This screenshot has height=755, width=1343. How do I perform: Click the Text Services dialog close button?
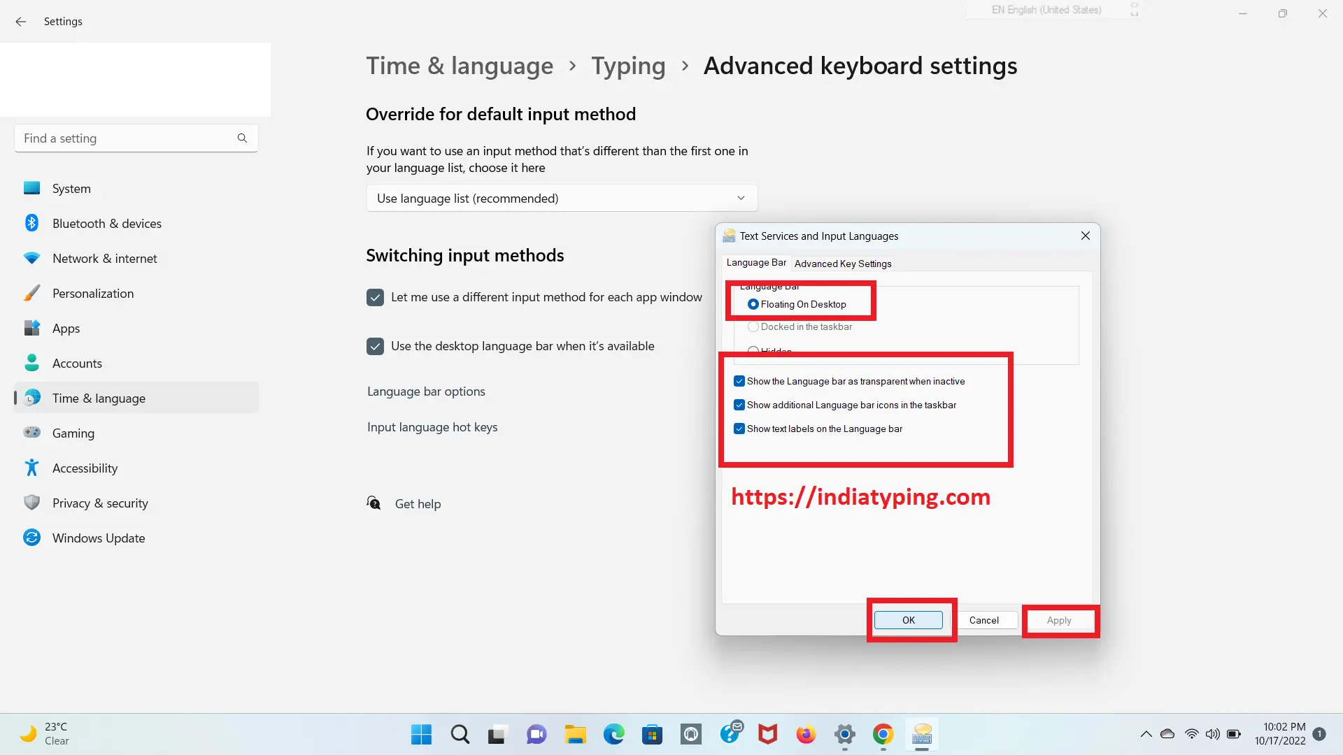[1085, 236]
